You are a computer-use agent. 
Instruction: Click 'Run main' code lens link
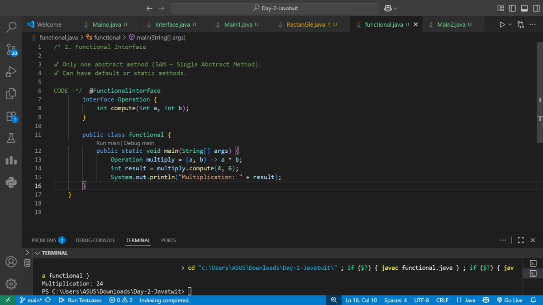coord(108,143)
